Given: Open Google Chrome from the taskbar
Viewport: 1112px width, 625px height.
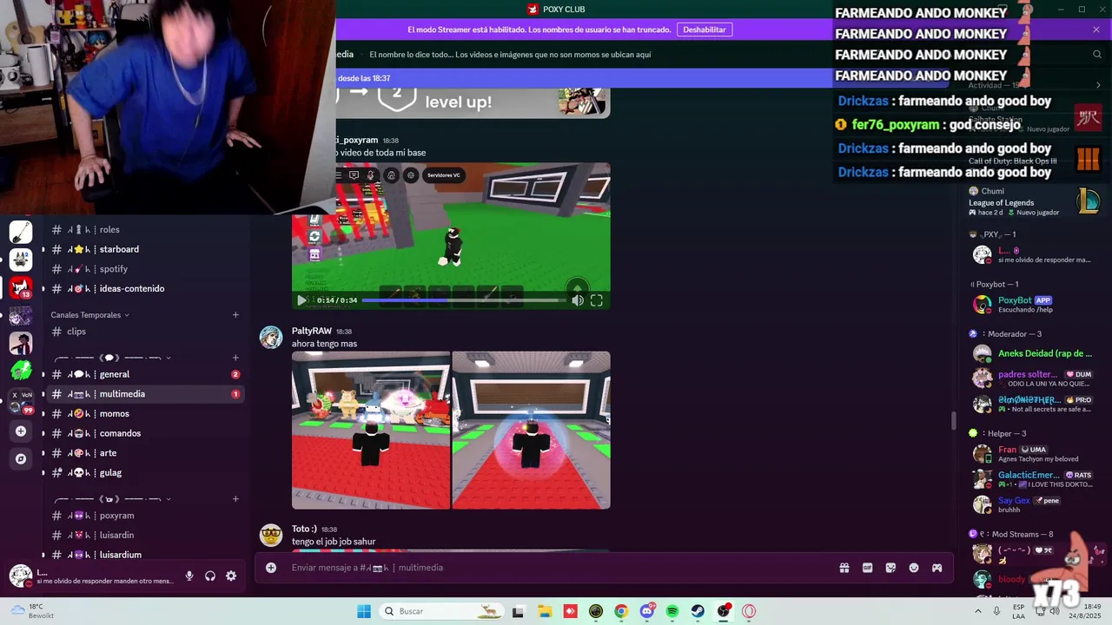Looking at the screenshot, I should (x=621, y=611).
